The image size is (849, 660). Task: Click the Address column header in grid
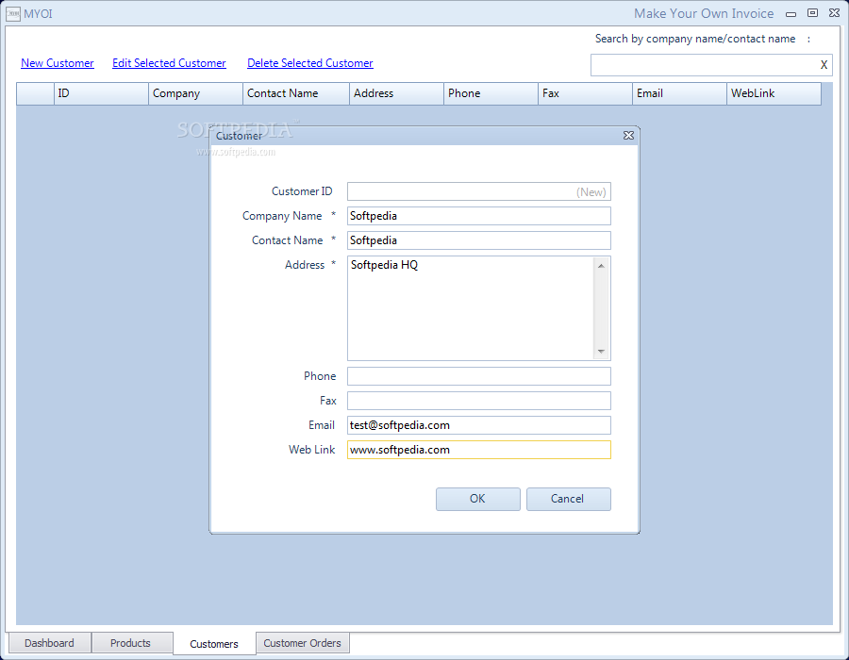tap(396, 93)
